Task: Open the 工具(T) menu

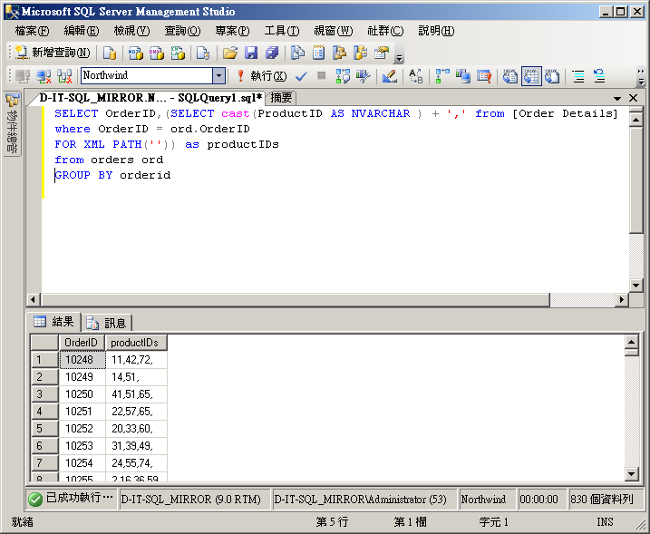Action: [282, 31]
